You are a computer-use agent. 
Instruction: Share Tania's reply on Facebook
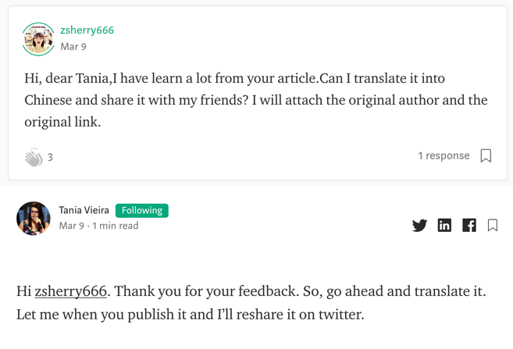pos(469,225)
